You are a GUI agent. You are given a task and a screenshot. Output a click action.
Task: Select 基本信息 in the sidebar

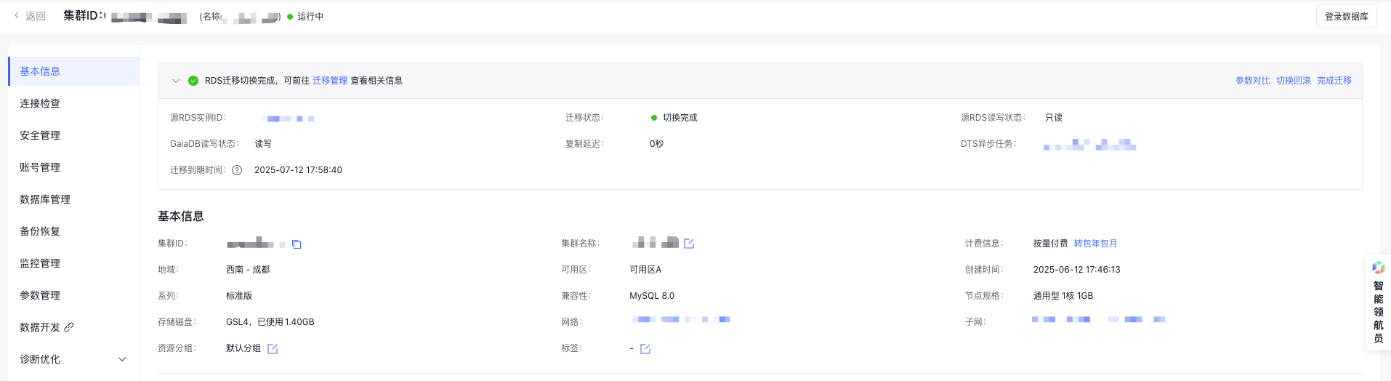(74, 71)
